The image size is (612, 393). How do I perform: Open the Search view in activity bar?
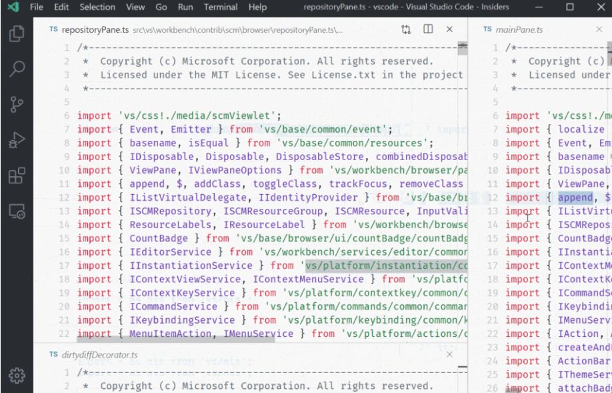point(17,69)
